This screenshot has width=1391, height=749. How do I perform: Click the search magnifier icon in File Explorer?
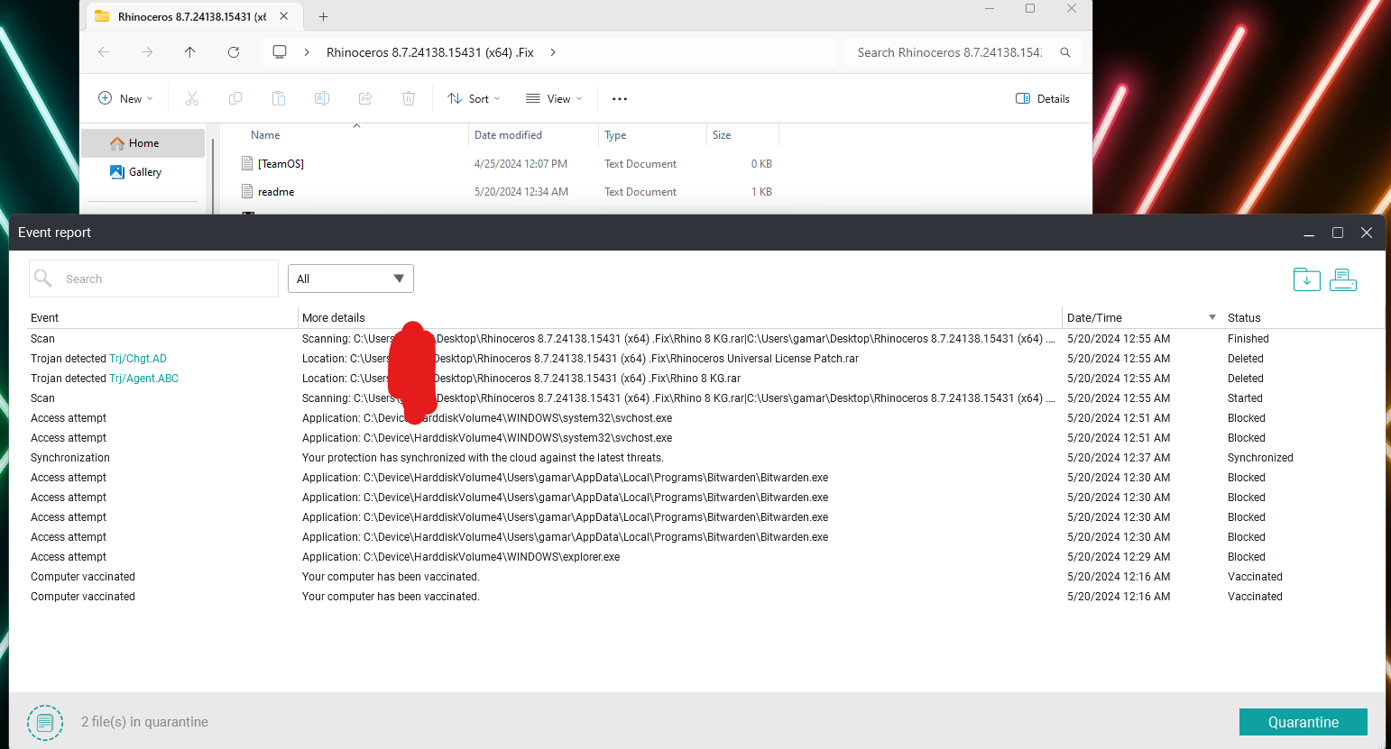point(1065,52)
